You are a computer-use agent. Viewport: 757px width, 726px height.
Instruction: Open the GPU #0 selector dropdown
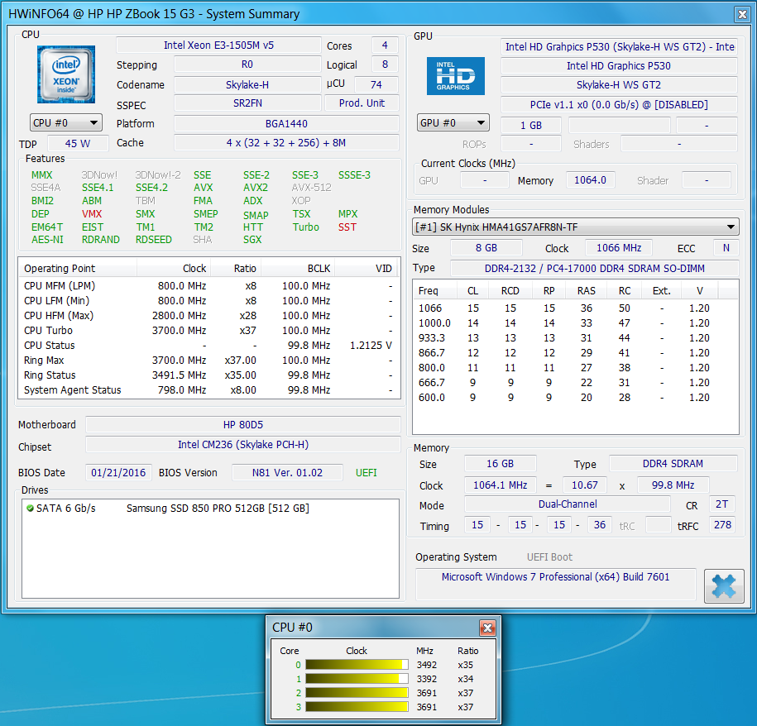453,123
